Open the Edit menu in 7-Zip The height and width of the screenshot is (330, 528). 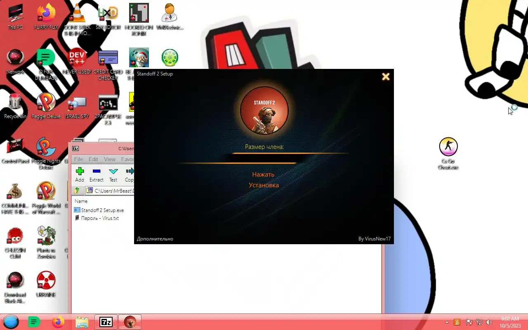[x=94, y=159]
